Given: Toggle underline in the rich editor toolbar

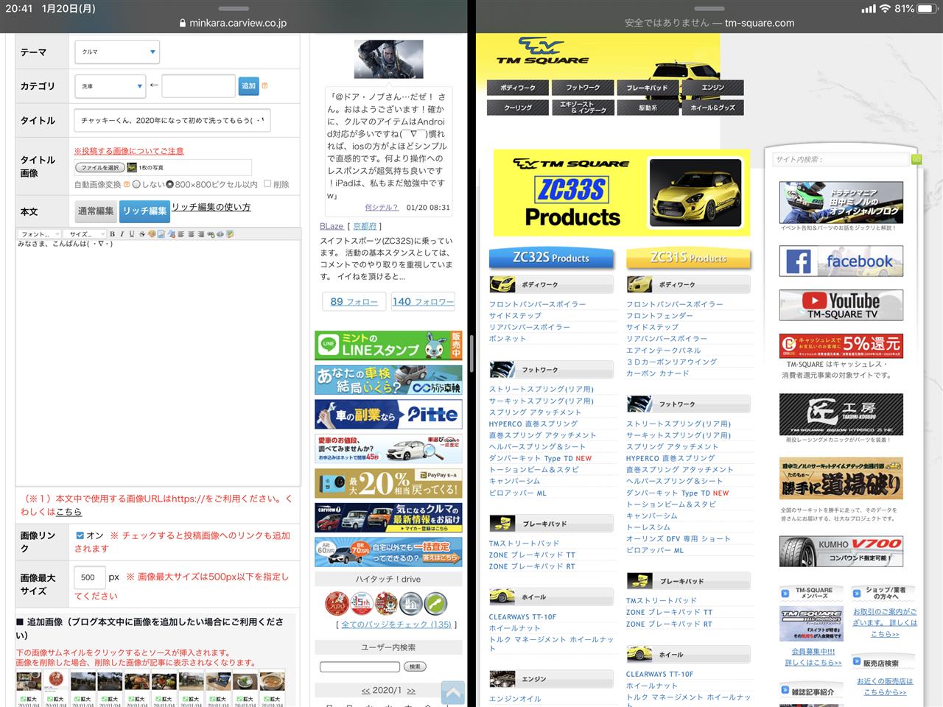Looking at the screenshot, I should pos(132,234).
